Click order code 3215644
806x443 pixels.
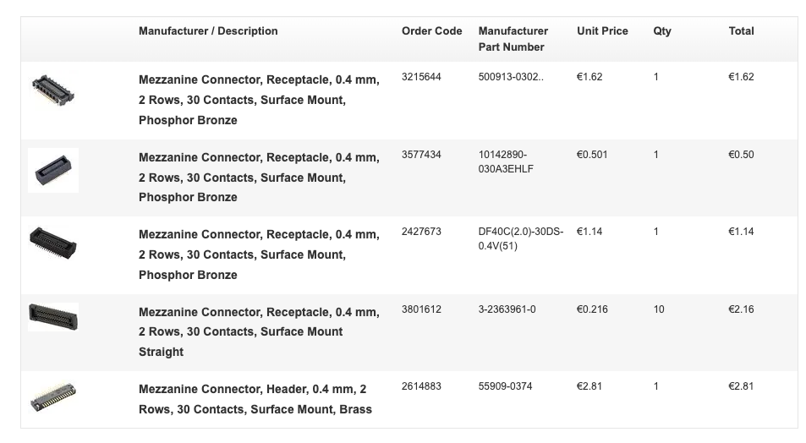[x=421, y=77]
